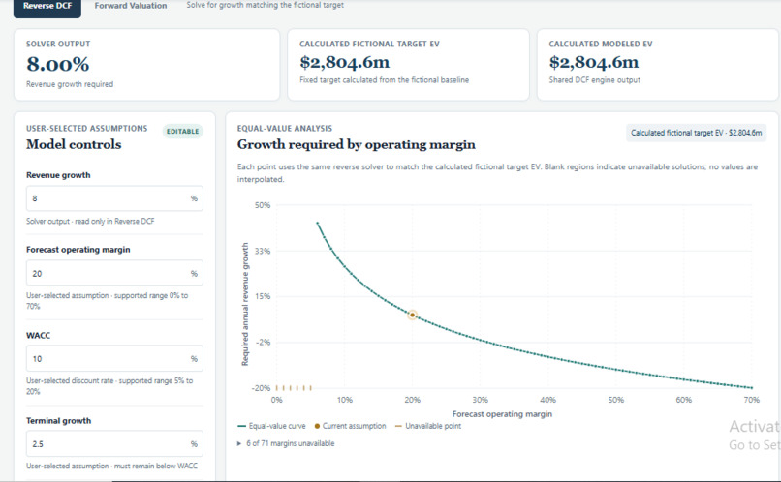Click the 50% y-axis tick label

pyautogui.click(x=263, y=205)
